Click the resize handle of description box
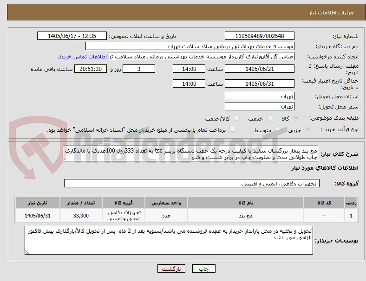366x281 pixels. coord(65,159)
